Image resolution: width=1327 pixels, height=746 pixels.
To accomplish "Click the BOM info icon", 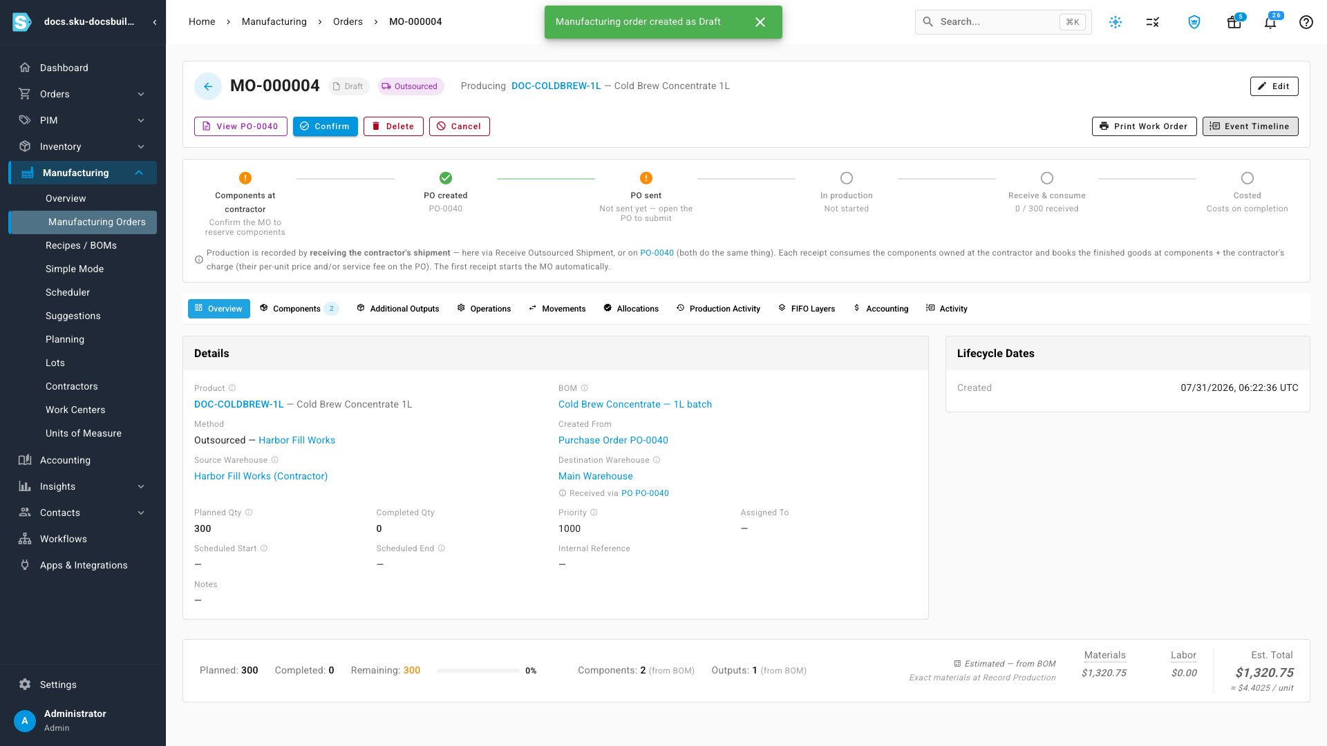I will click(x=584, y=388).
